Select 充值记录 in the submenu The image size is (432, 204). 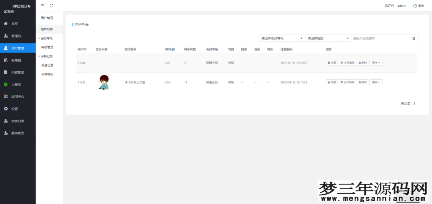point(47,65)
